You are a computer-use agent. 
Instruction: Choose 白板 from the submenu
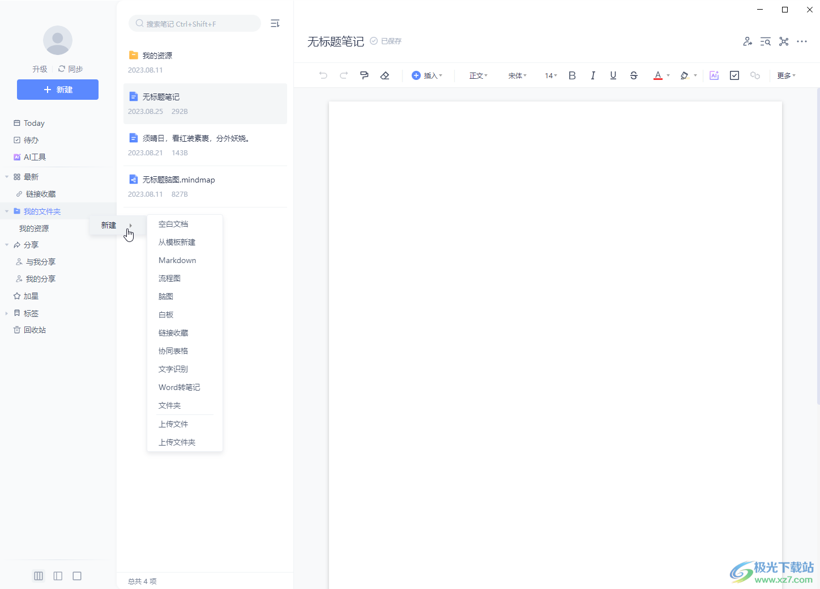[x=185, y=315]
